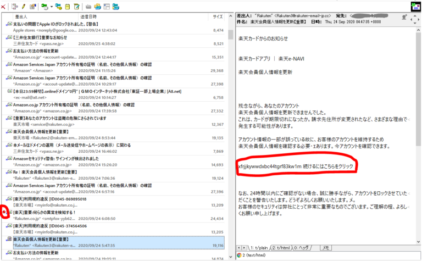Select the 【本日23:59締切】.onlineドメイン email
422x261 pixels.
coord(114,95)
